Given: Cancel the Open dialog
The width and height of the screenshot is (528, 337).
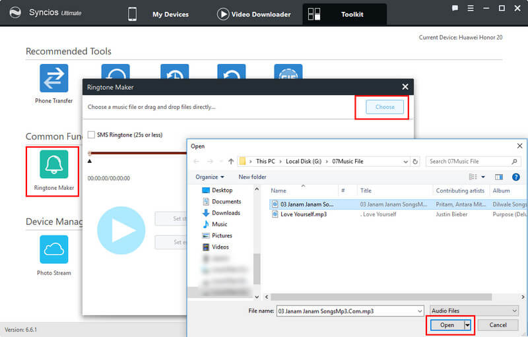Looking at the screenshot, I should [498, 325].
